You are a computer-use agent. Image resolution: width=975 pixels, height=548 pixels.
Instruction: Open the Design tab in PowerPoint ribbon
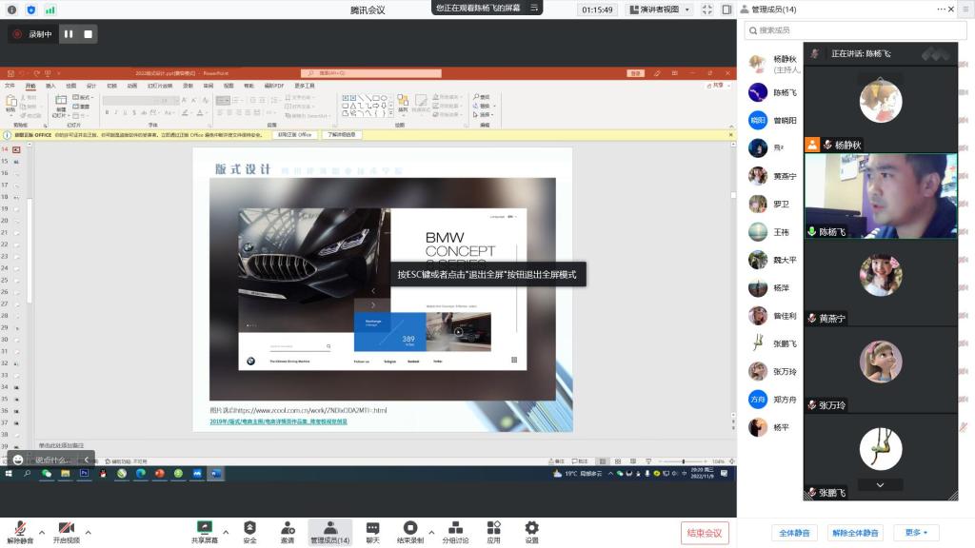click(x=91, y=86)
